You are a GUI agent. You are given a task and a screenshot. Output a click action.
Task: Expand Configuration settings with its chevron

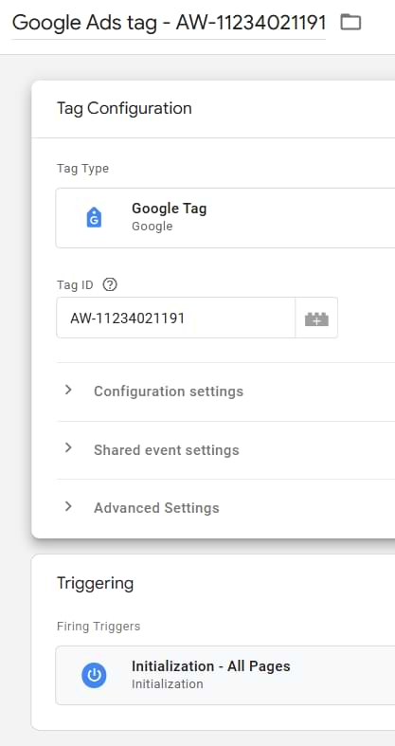68,391
